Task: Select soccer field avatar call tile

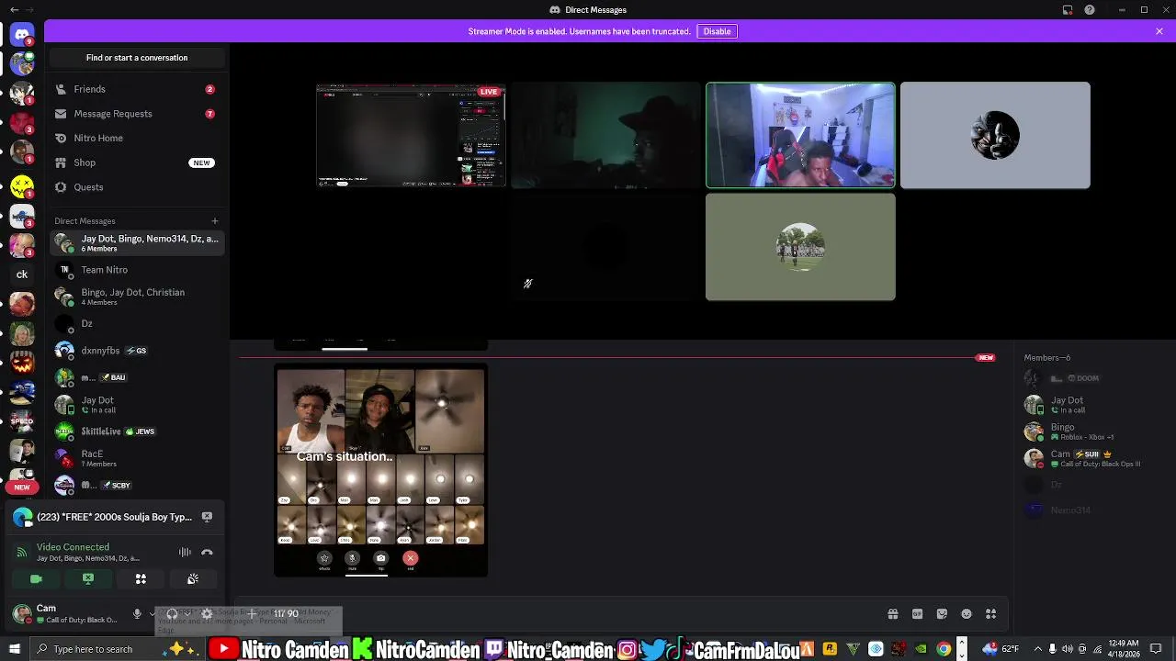Action: tap(800, 247)
